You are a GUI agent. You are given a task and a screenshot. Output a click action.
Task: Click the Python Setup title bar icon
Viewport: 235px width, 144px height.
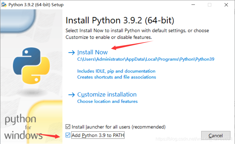pos(4,4)
